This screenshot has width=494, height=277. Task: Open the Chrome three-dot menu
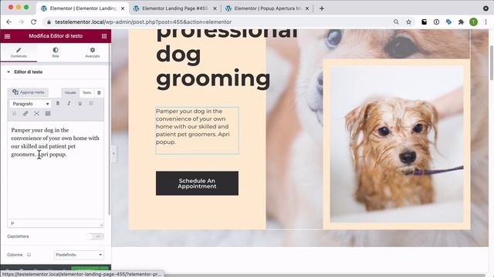click(x=486, y=22)
